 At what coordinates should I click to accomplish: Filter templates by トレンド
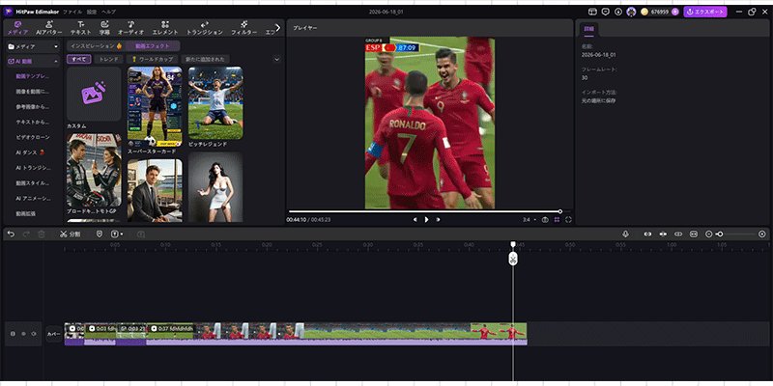[108, 59]
